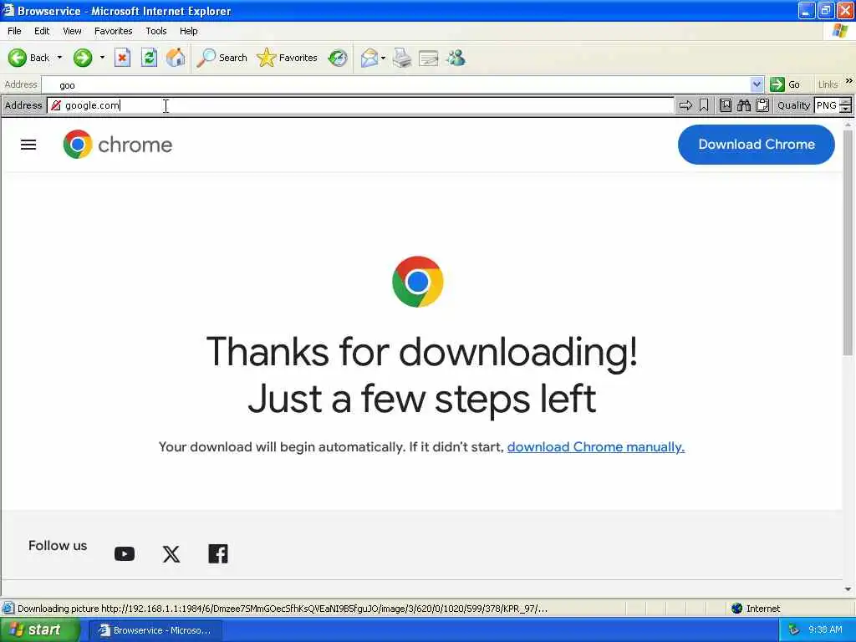This screenshot has height=642, width=856.
Task: Click the Internet zone status bar entry
Action: pos(756,609)
